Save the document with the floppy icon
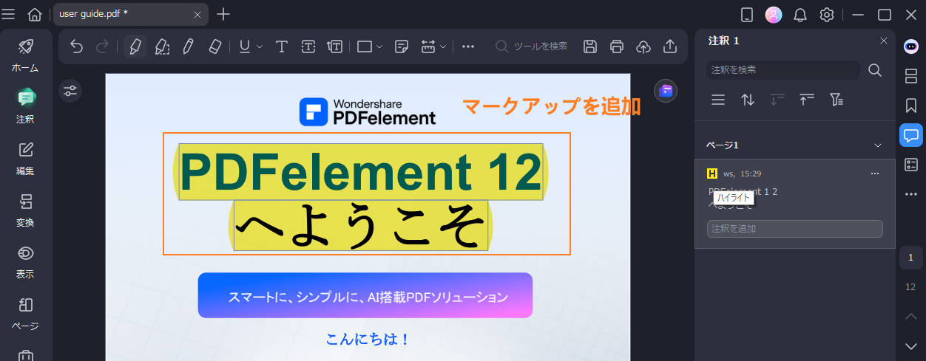Image resolution: width=926 pixels, height=361 pixels. (590, 47)
